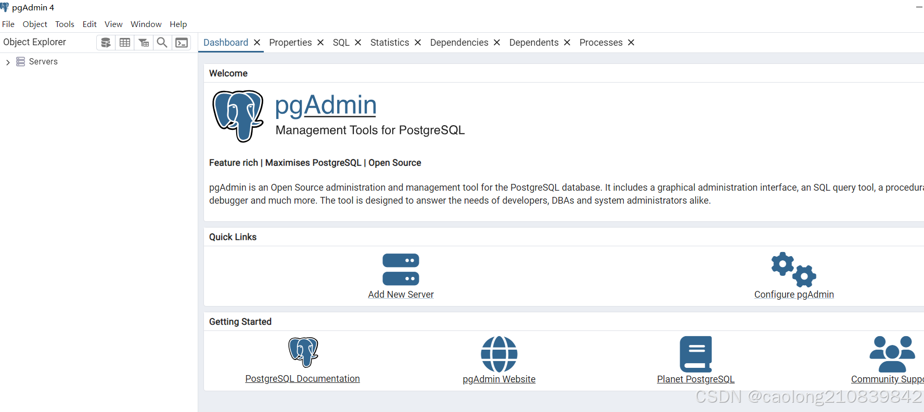Open the Planet PostgreSQL link
Screen dimensions: 924x412
click(696, 379)
